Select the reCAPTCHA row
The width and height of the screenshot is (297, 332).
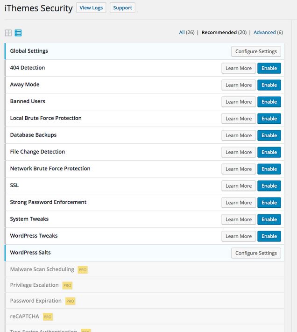tap(145, 316)
